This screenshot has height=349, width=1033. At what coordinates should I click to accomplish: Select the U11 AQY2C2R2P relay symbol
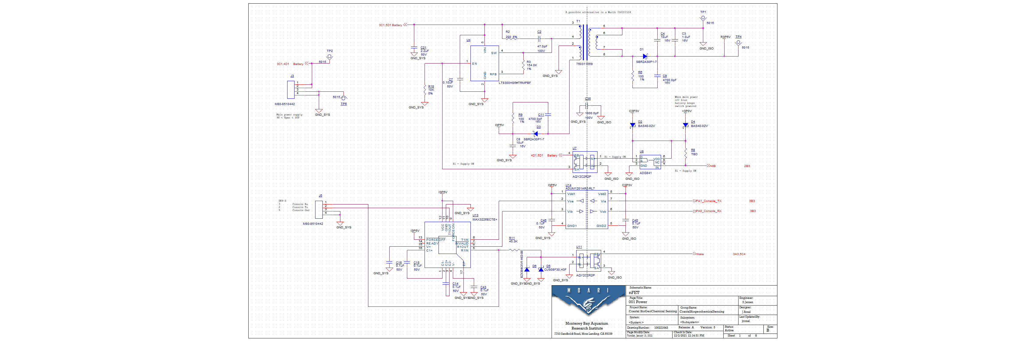588,261
